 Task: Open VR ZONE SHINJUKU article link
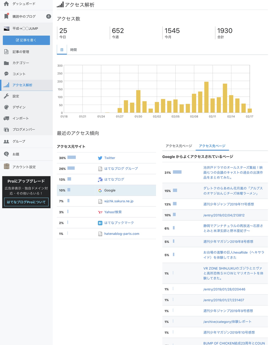233,273
